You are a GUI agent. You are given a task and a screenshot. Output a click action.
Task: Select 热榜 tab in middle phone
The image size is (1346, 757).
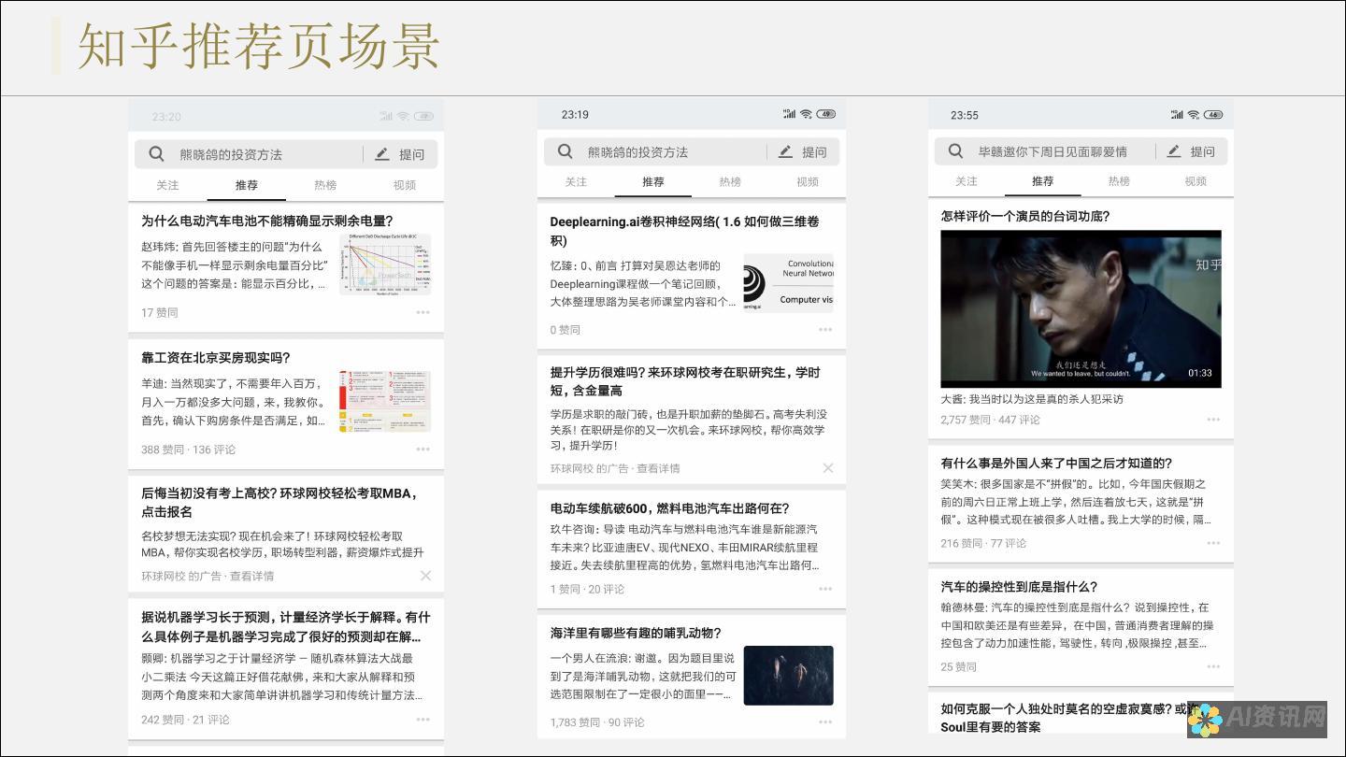click(x=730, y=181)
